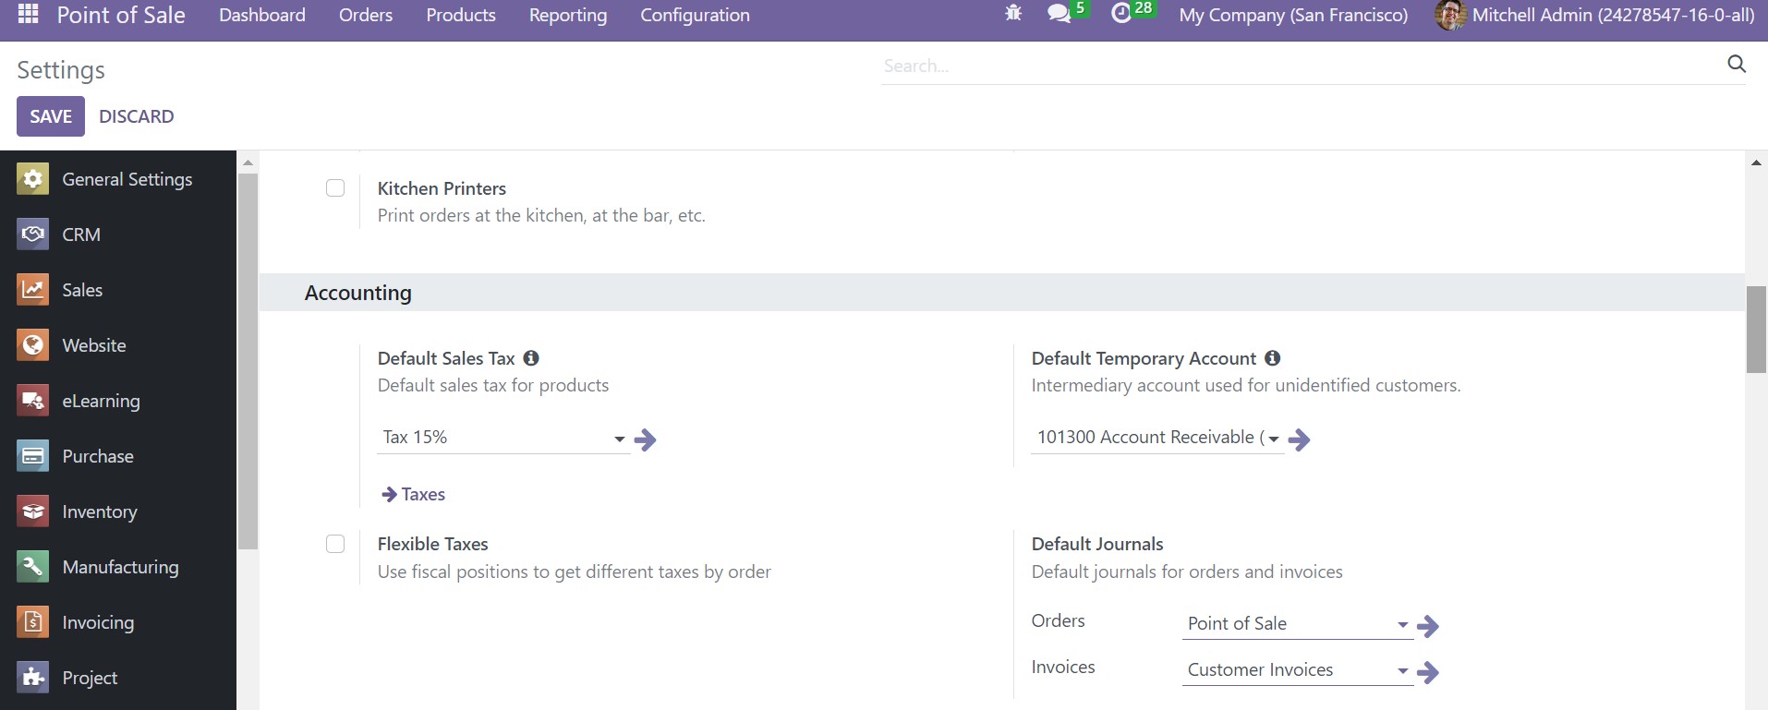The height and width of the screenshot is (710, 1768).
Task: Click the search magnifier icon
Action: (x=1737, y=64)
